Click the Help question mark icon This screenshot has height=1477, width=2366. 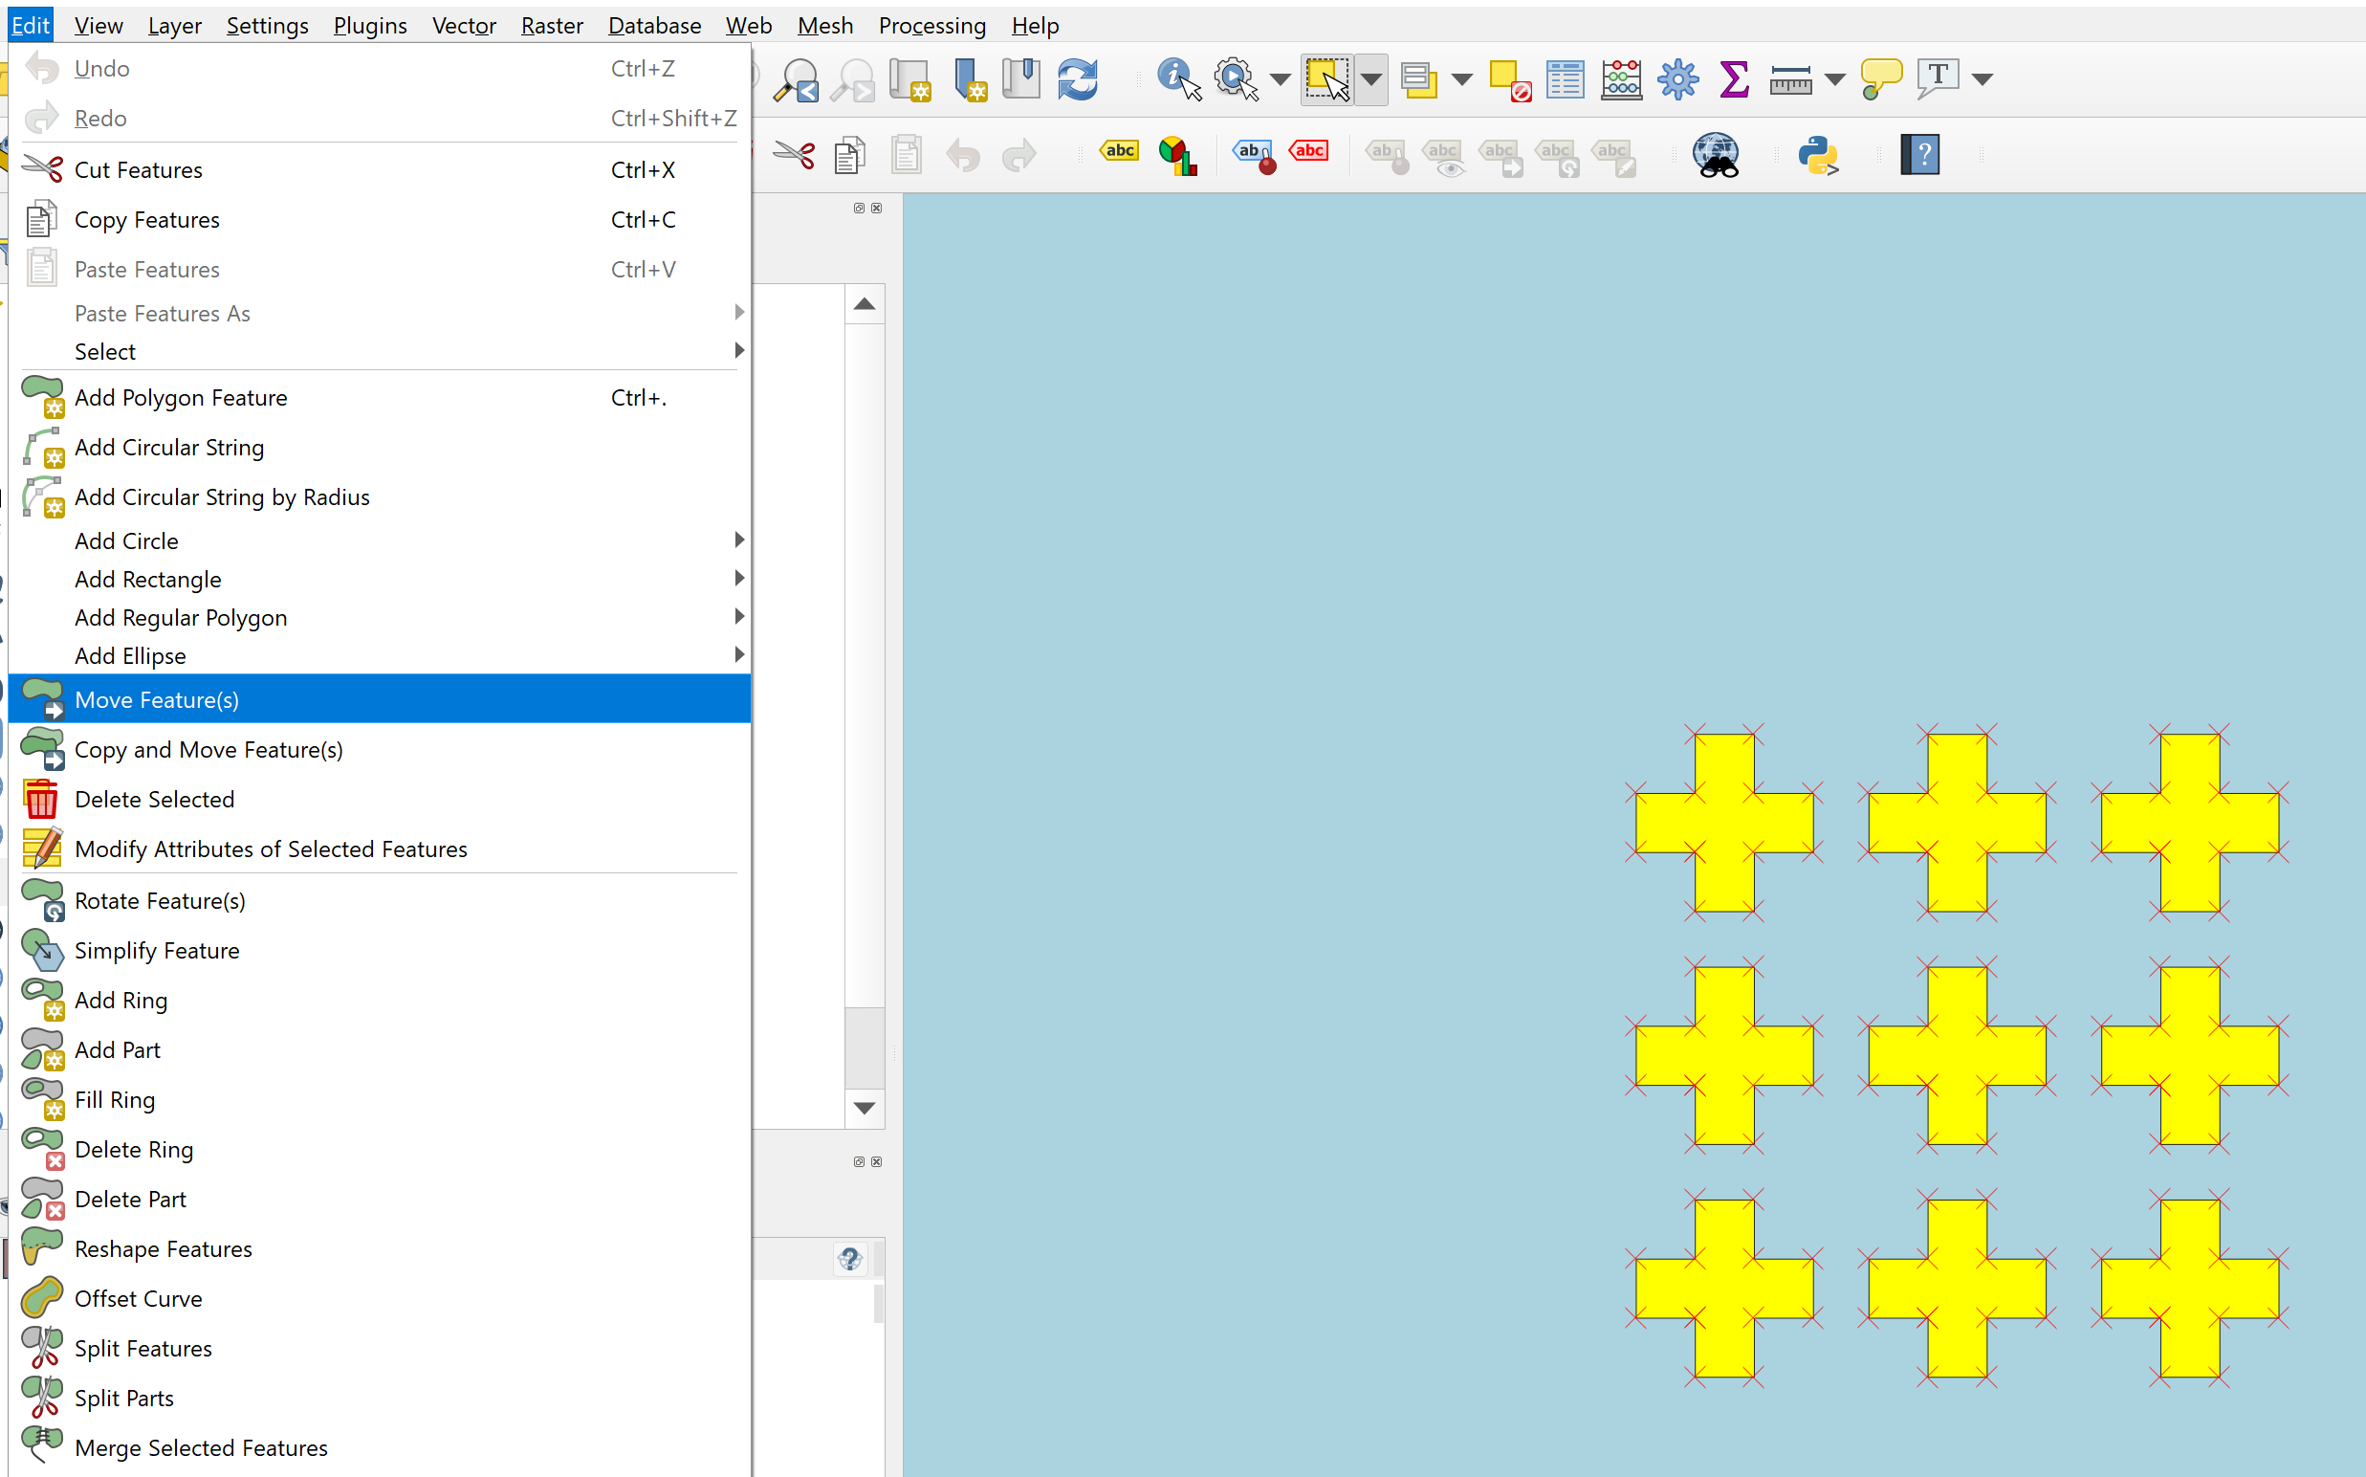pos(1918,155)
